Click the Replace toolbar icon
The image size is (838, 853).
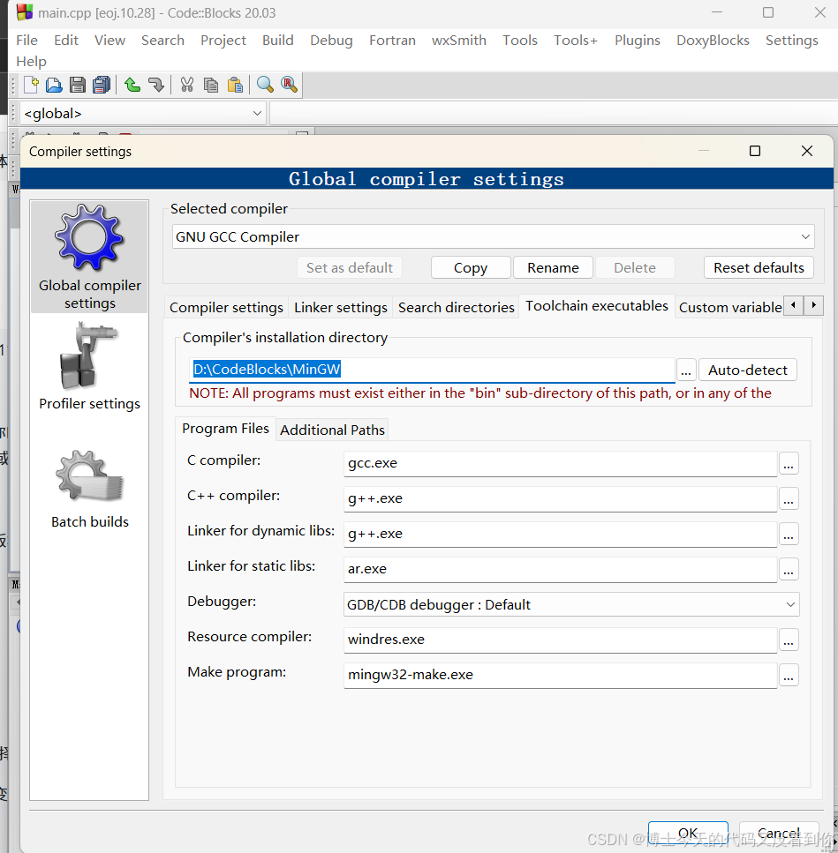click(289, 85)
